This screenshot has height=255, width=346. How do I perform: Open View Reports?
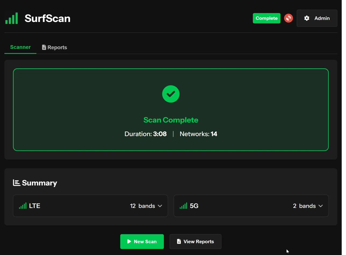[x=195, y=241]
